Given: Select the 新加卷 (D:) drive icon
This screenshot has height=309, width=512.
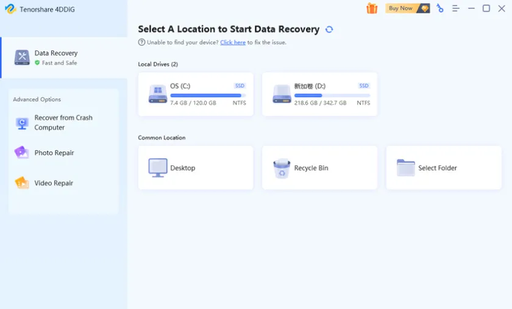Looking at the screenshot, I should tap(282, 94).
